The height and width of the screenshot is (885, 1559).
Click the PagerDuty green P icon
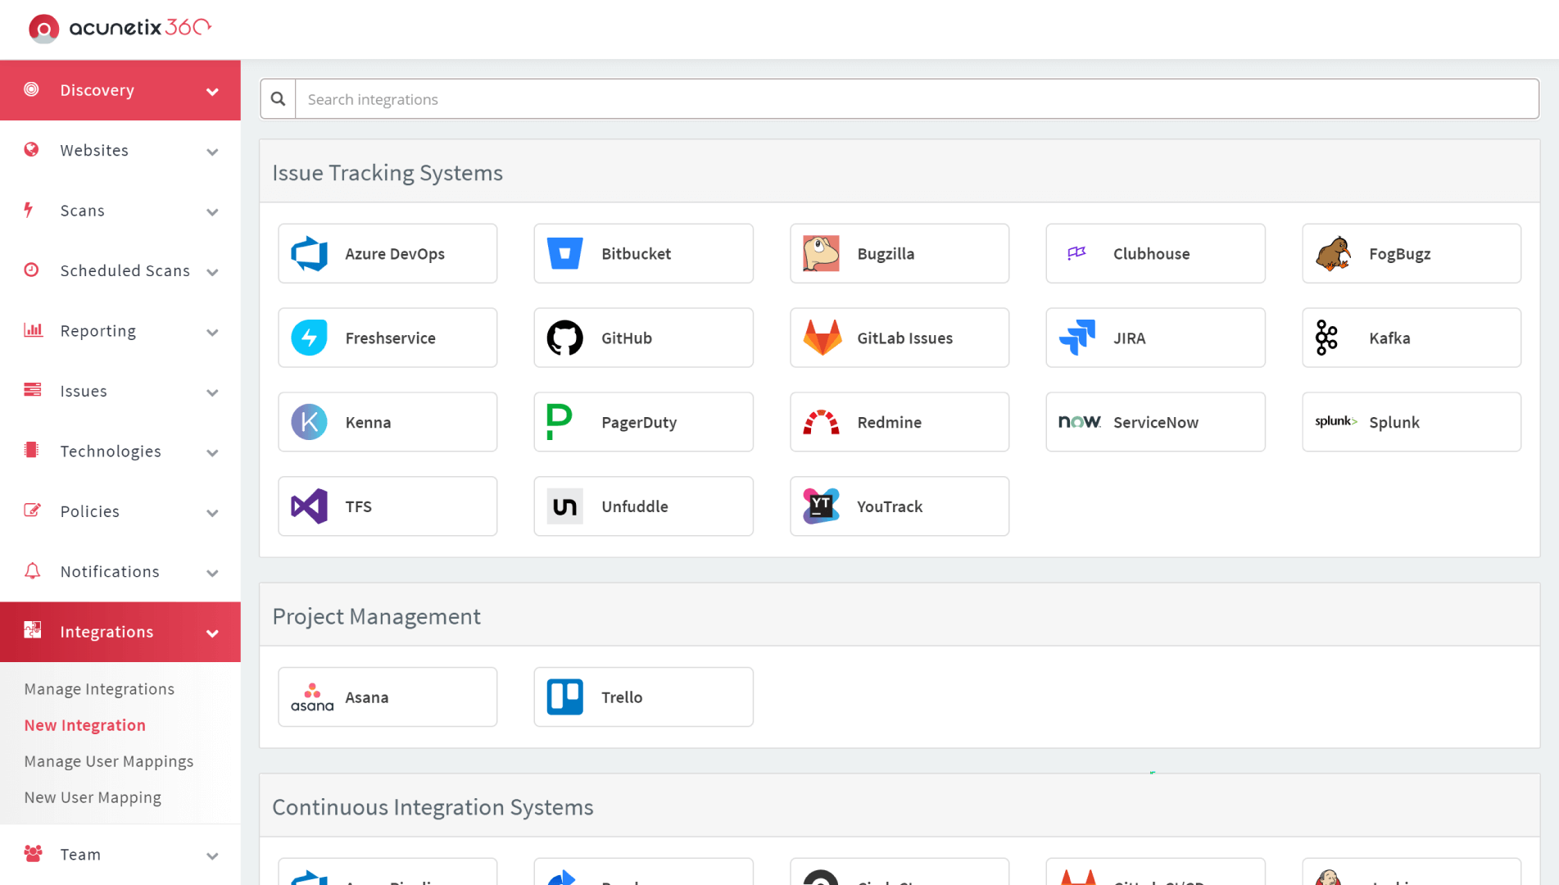pos(560,422)
